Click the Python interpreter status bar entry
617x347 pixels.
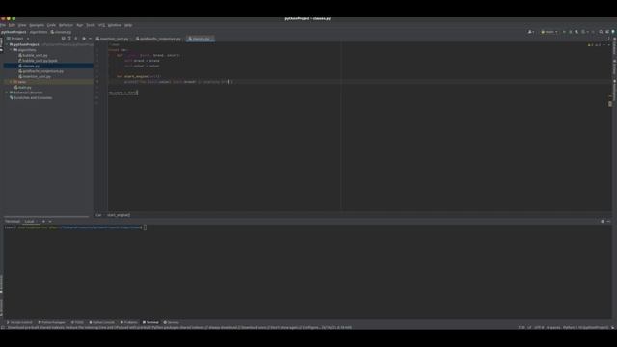(585, 328)
